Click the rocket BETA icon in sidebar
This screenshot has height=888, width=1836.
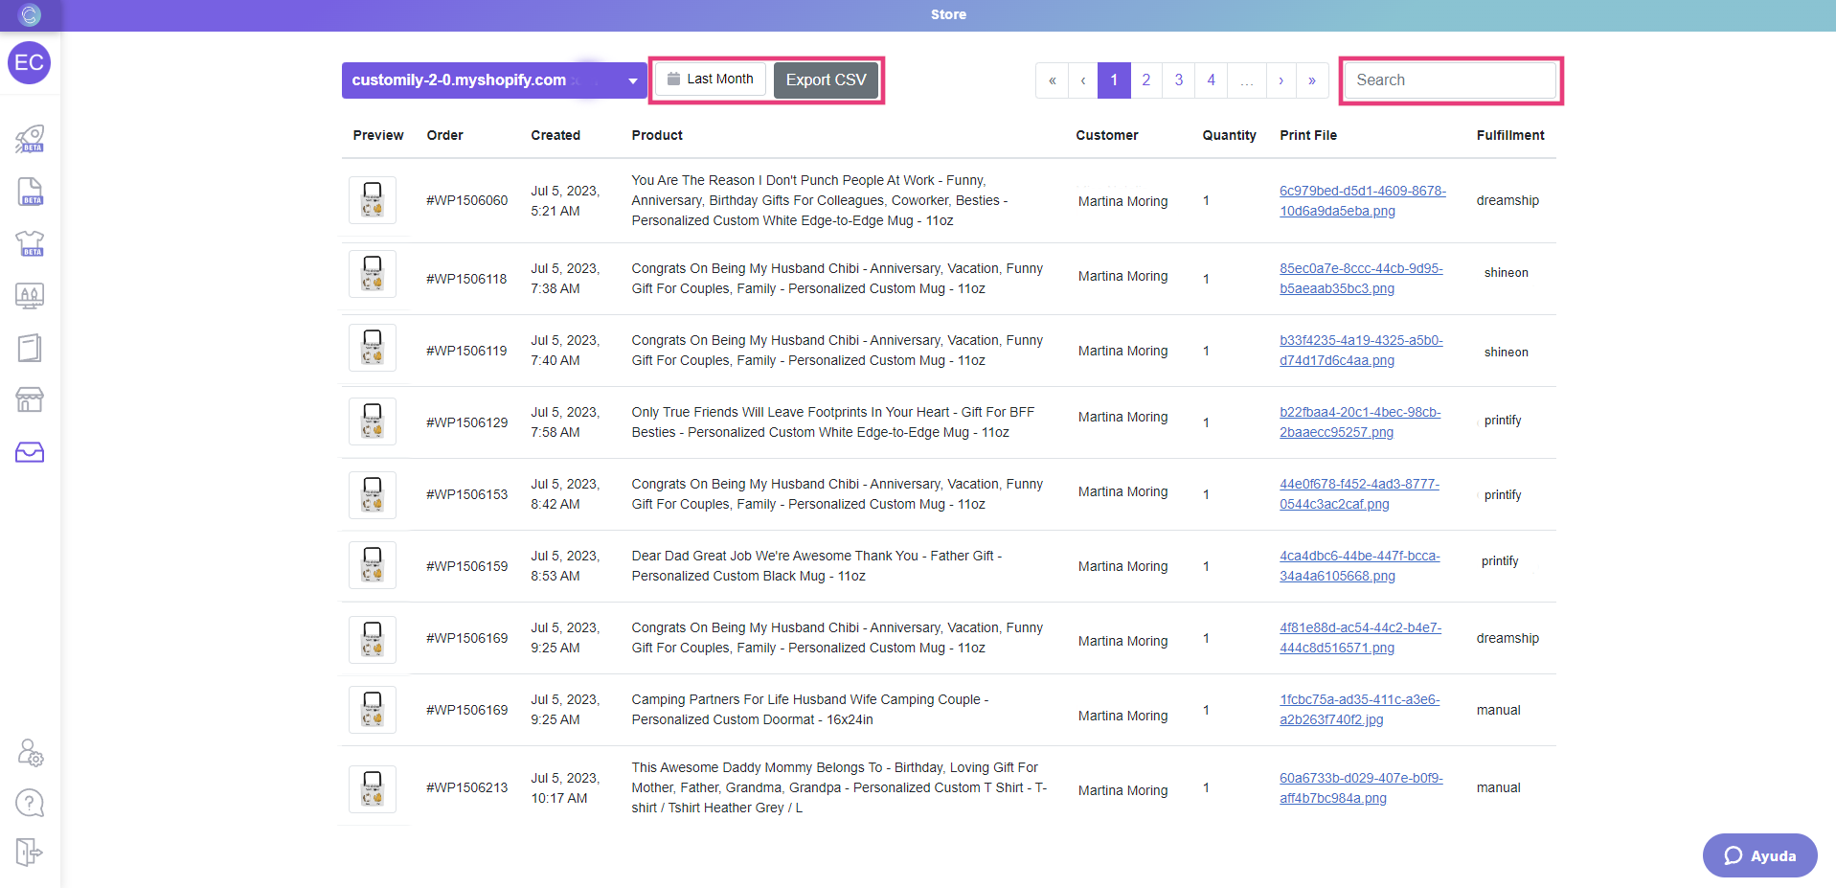click(30, 139)
